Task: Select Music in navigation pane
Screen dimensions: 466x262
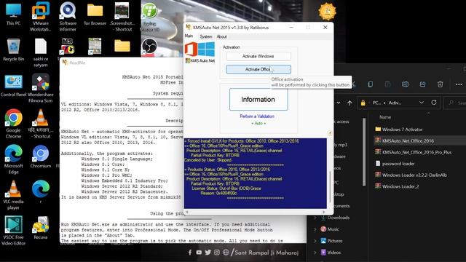Action: [330, 229]
